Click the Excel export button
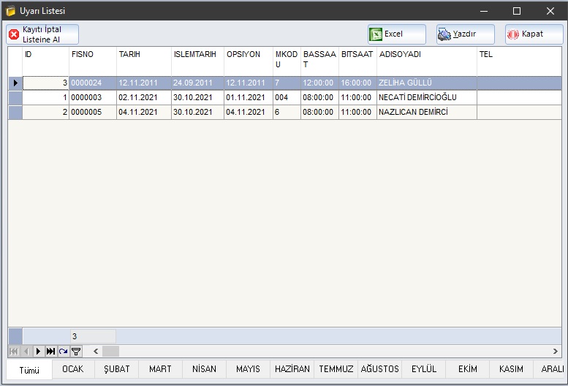The height and width of the screenshot is (386, 568). click(396, 34)
